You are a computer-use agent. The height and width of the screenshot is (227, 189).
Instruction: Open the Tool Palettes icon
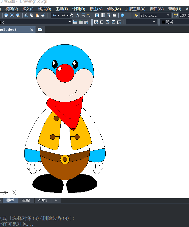109,15
